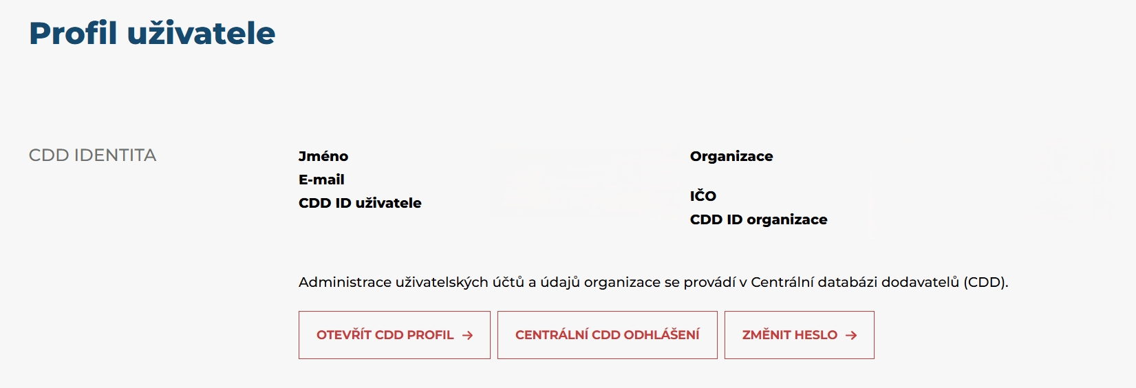
Task: Select the CDD ID uživatele label
Action: tap(360, 203)
